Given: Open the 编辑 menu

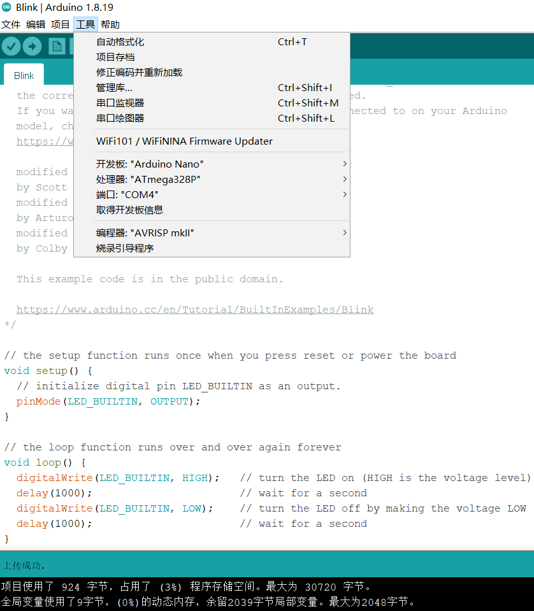Looking at the screenshot, I should click(x=36, y=25).
